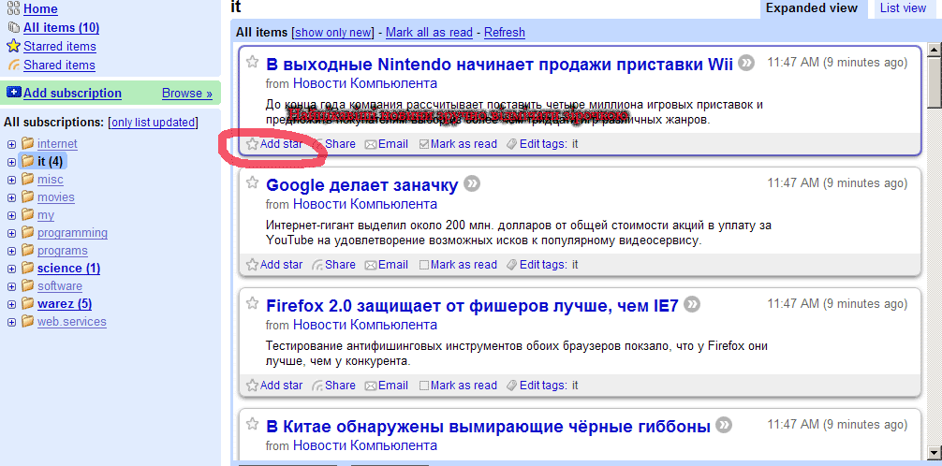942x466 pixels.
Task: Open Новости Компьюлента source under Google article
Action: (364, 205)
